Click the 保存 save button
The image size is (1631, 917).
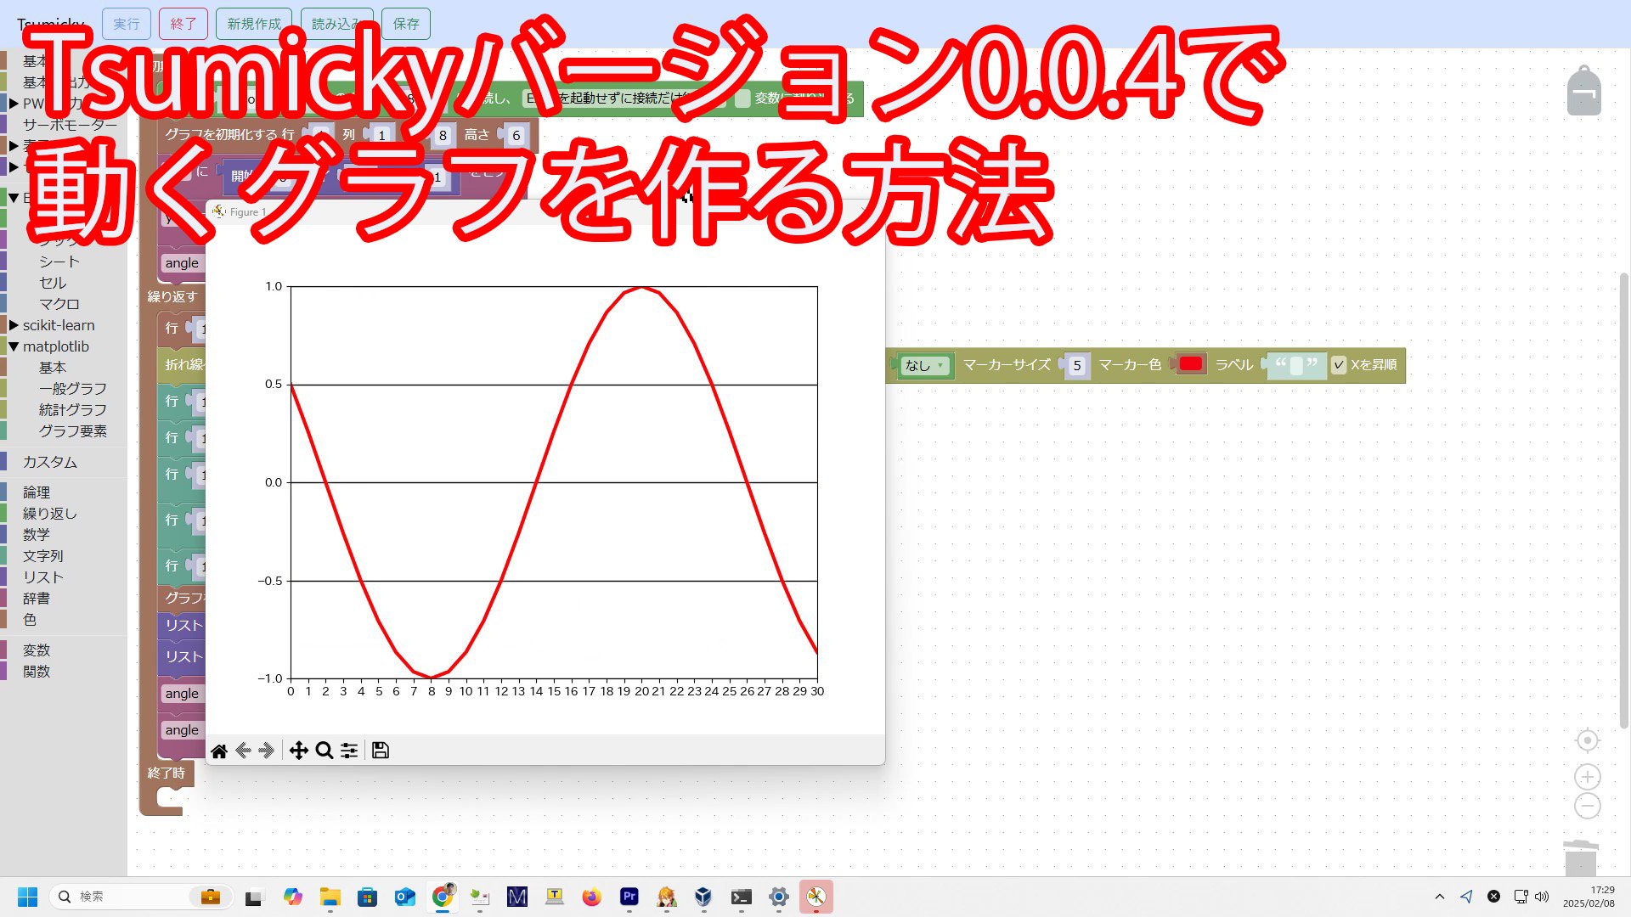pyautogui.click(x=406, y=24)
